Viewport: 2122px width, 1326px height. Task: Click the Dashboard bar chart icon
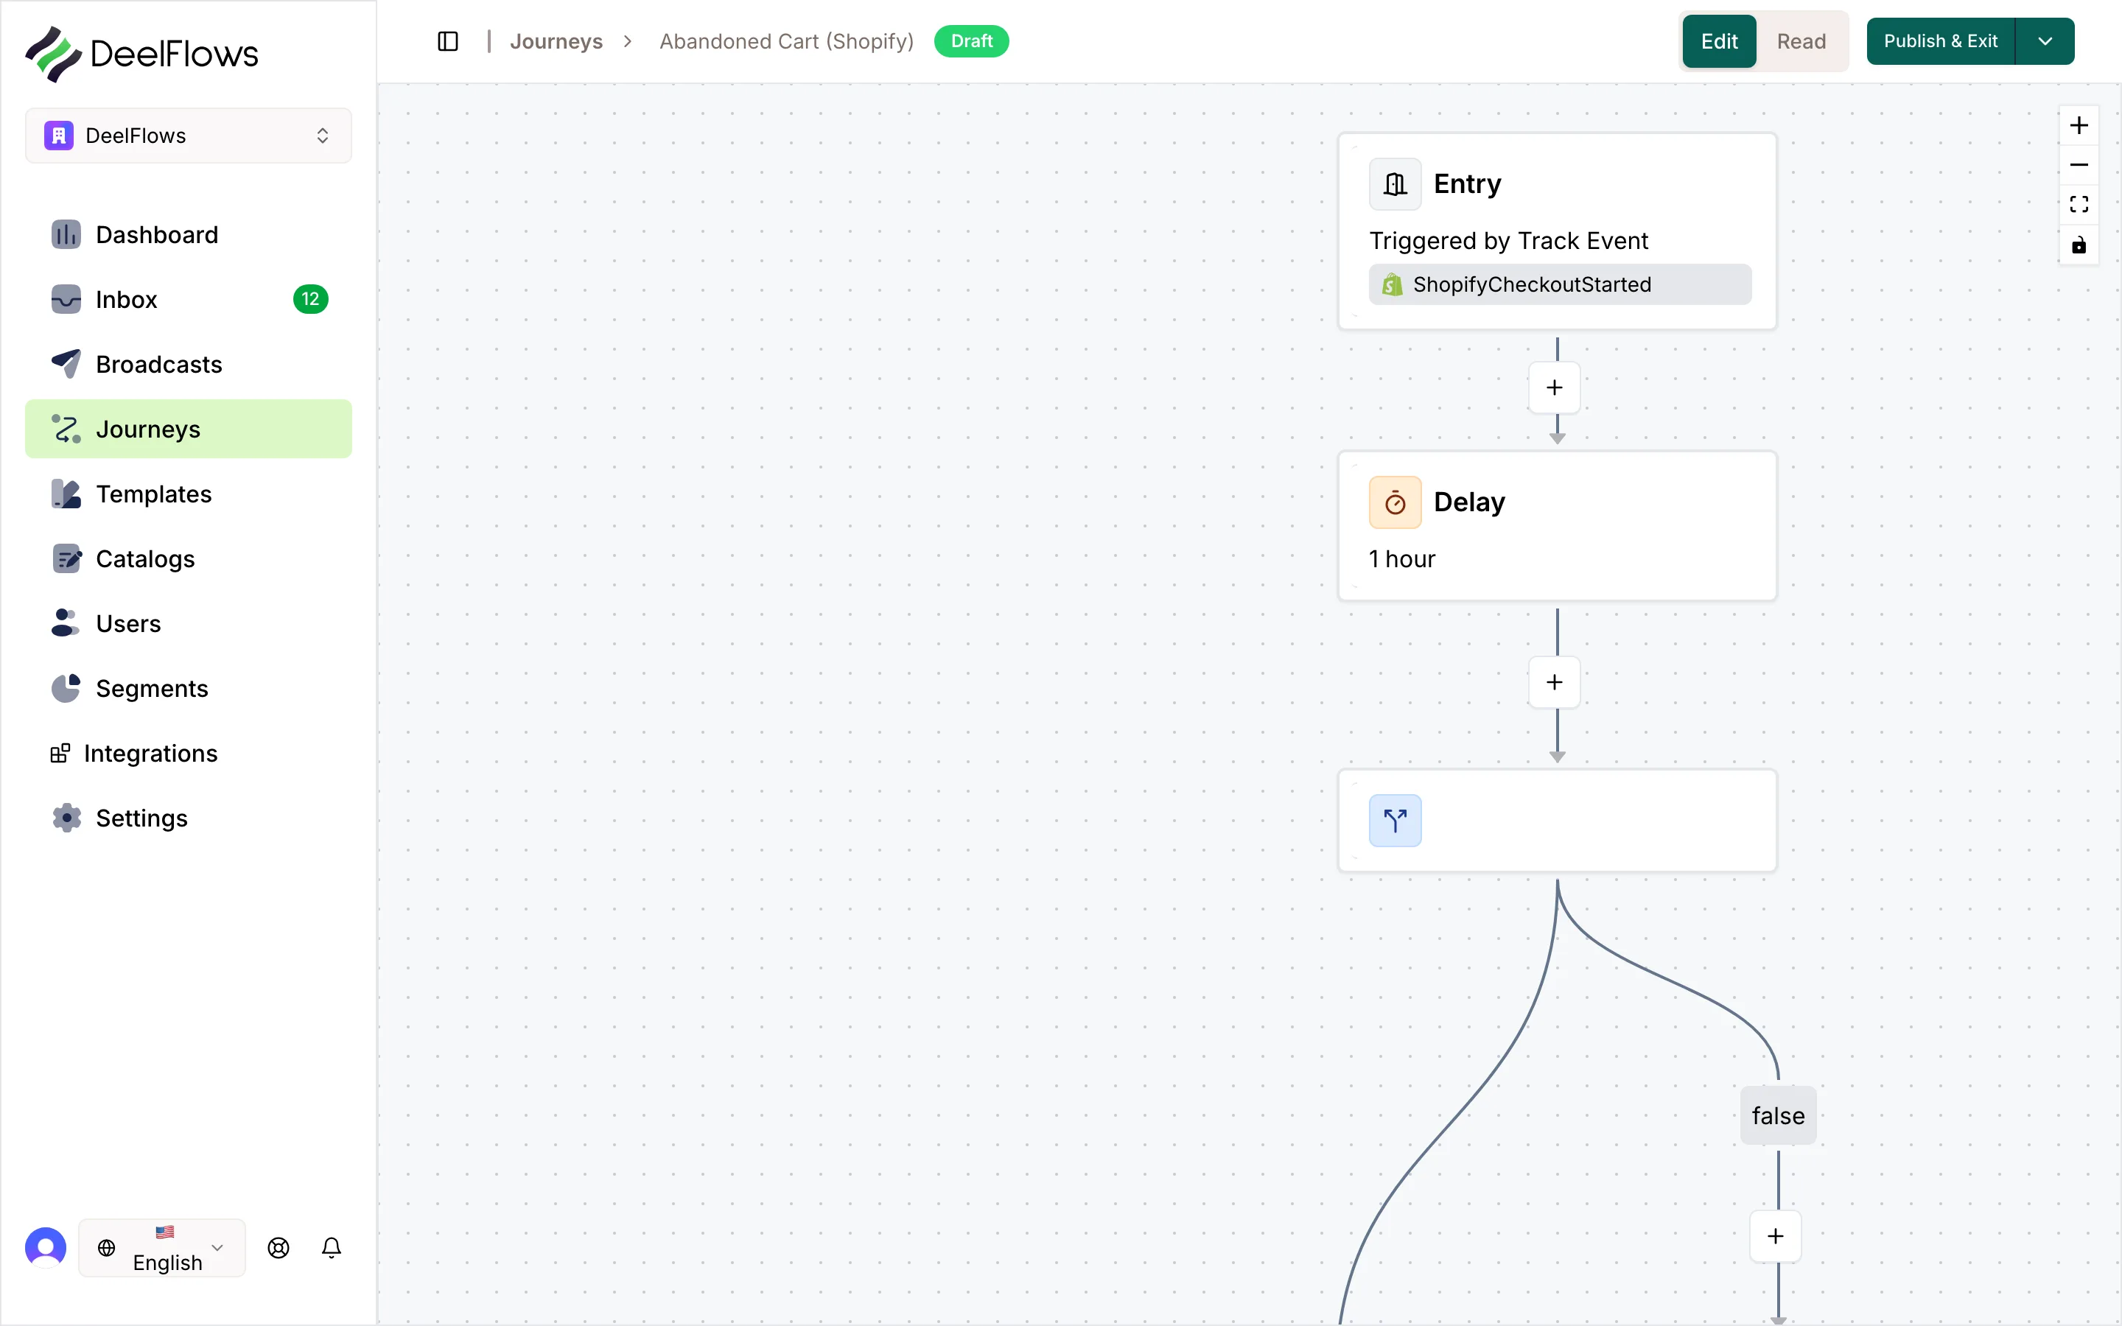(66, 235)
